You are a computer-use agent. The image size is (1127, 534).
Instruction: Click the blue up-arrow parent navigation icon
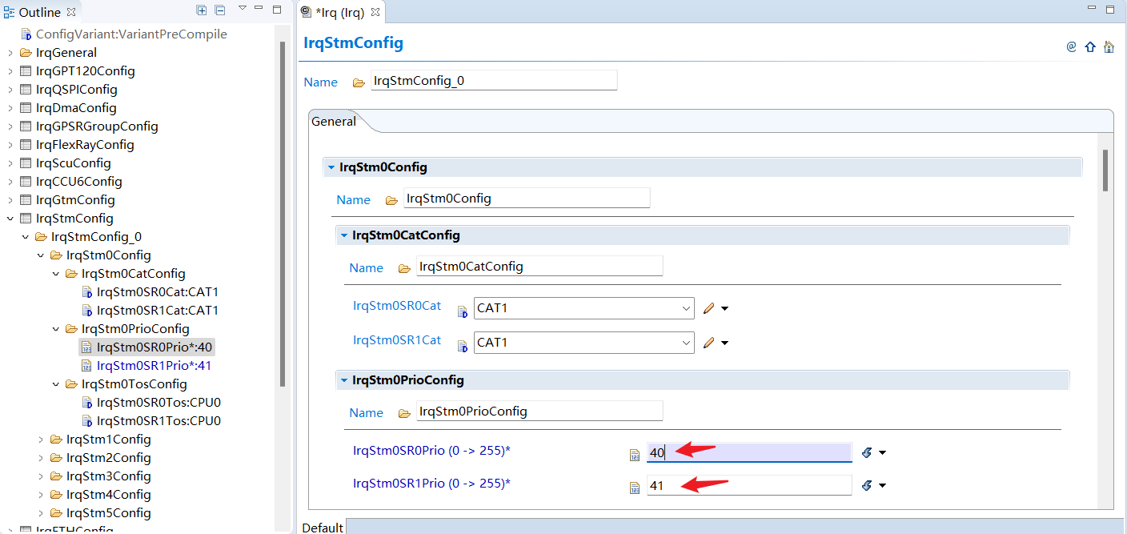(x=1089, y=47)
